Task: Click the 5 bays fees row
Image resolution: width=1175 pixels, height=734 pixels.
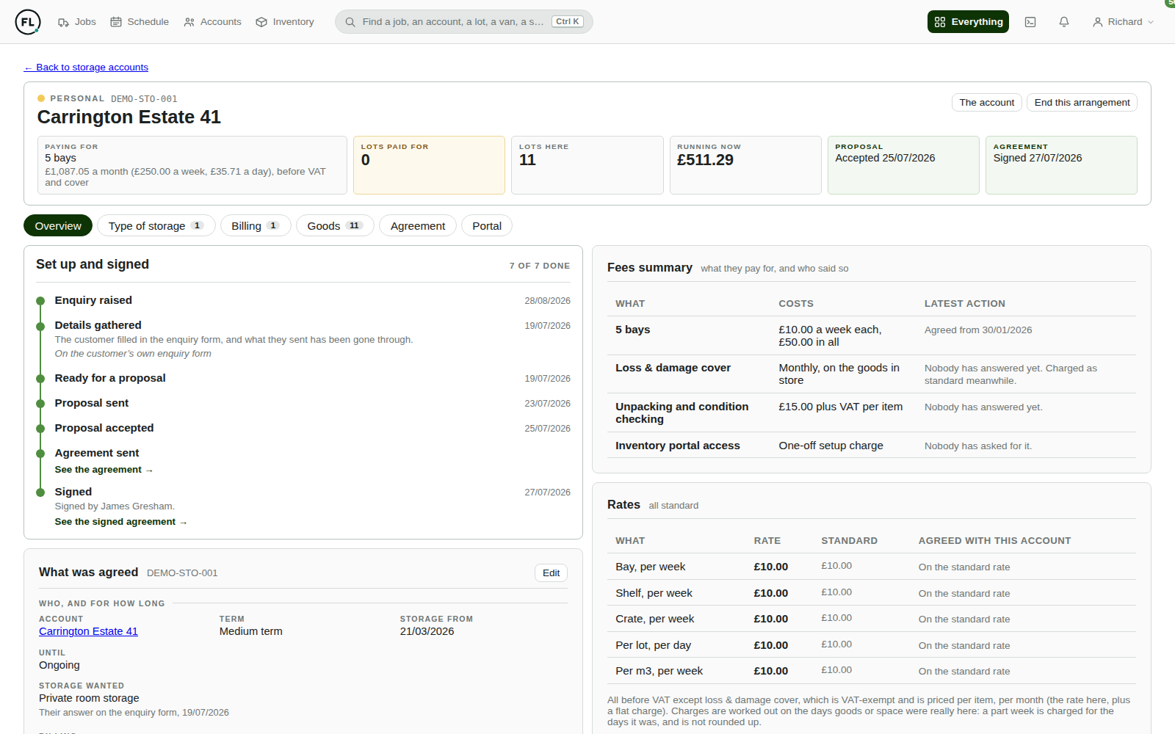Action: [872, 335]
